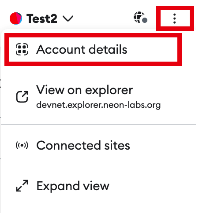Click the globe site connection icon
Screen dimensions: 210x213
tap(140, 18)
